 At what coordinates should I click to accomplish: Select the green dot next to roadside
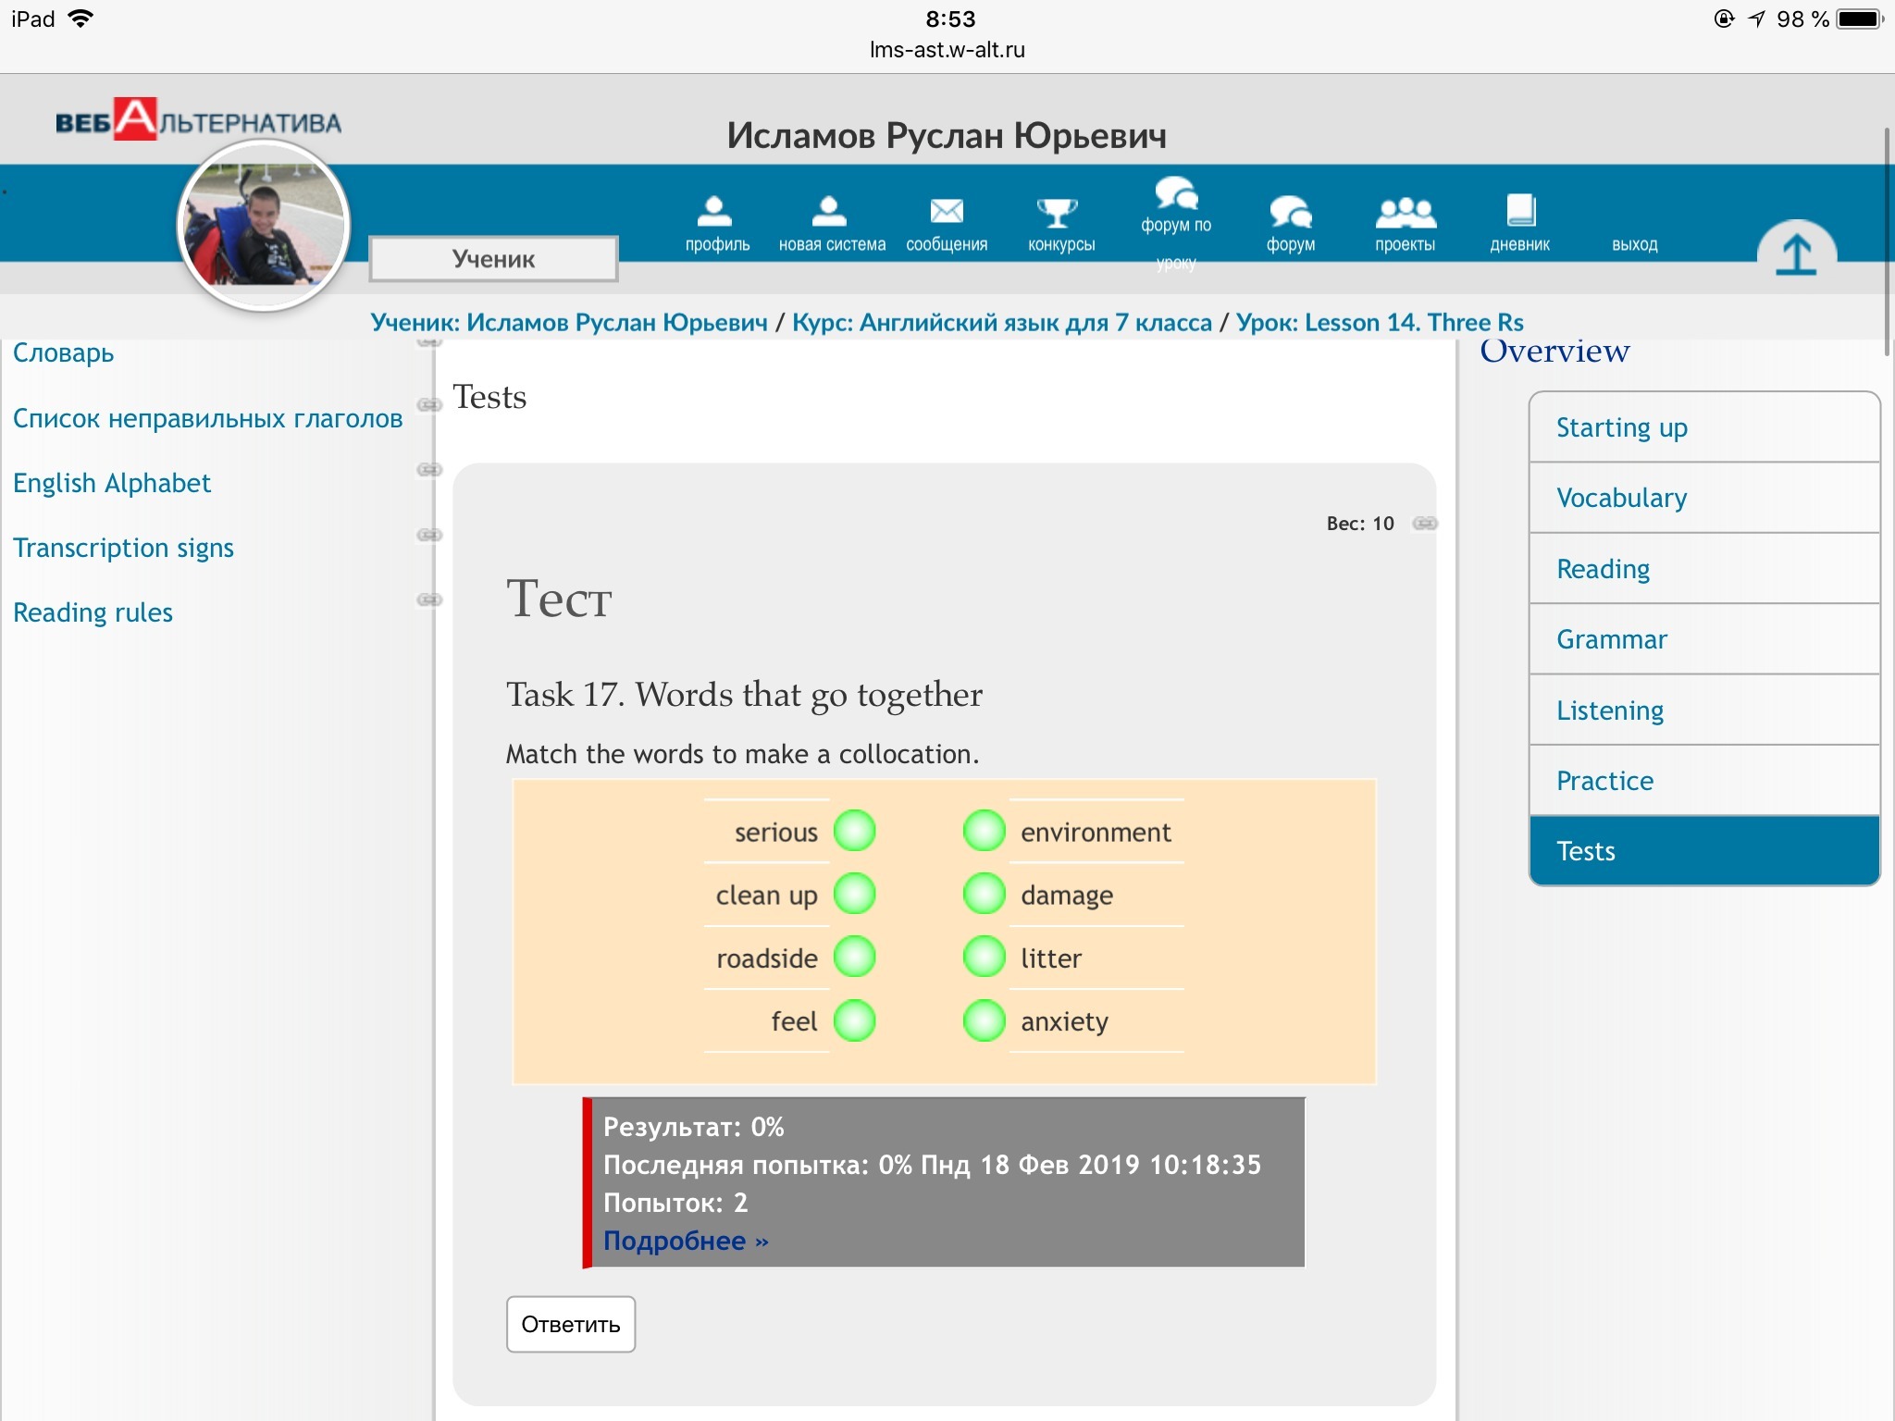(x=854, y=958)
